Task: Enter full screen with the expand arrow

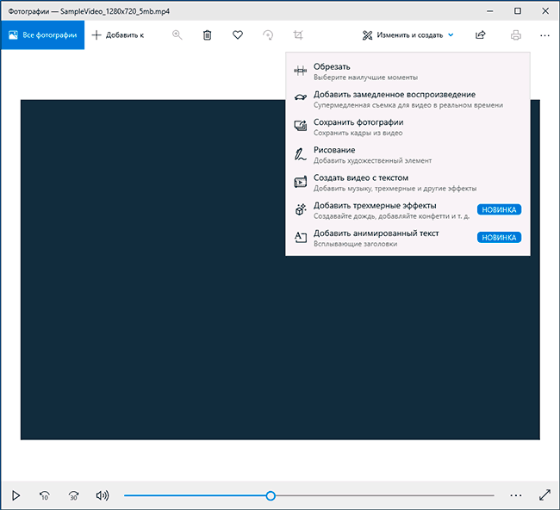Action: point(544,495)
